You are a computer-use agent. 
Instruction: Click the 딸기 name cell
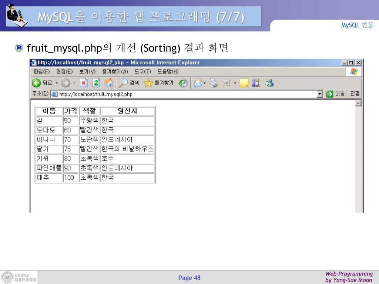point(49,149)
